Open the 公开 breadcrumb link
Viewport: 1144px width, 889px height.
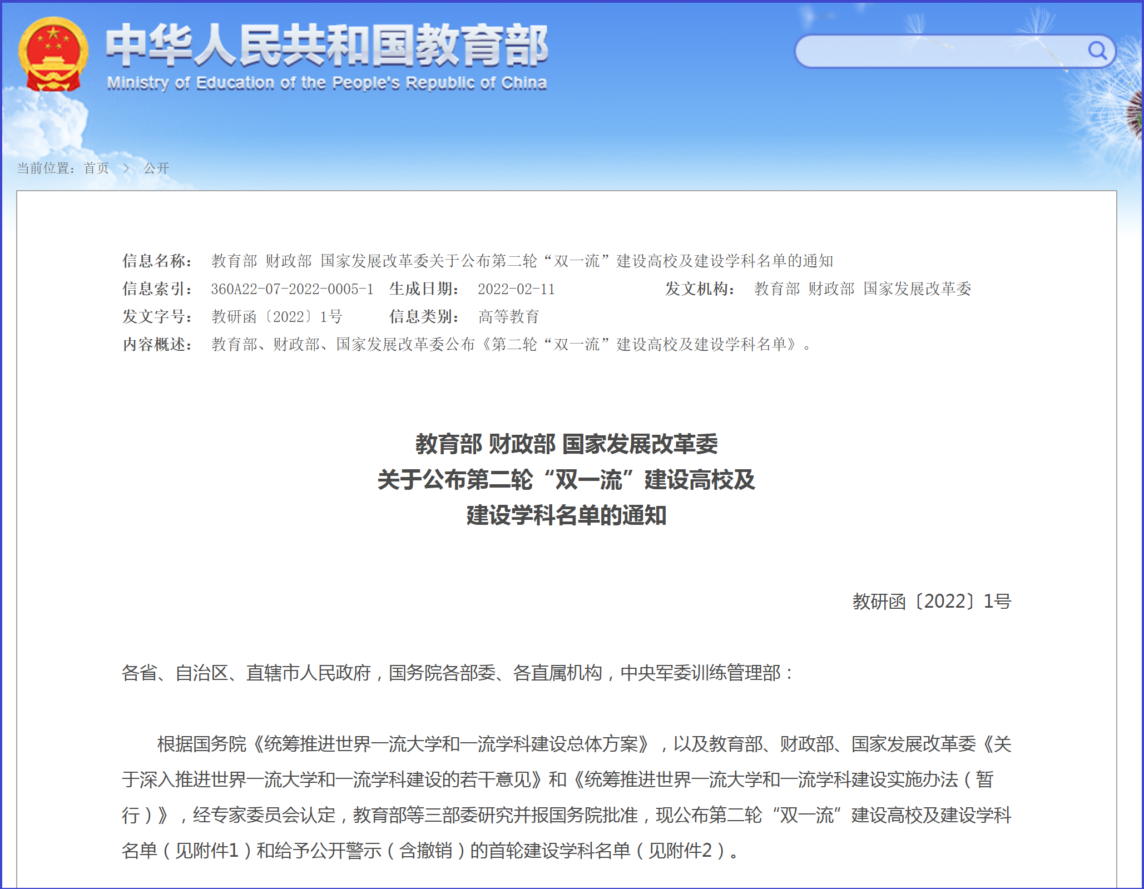[x=156, y=168]
